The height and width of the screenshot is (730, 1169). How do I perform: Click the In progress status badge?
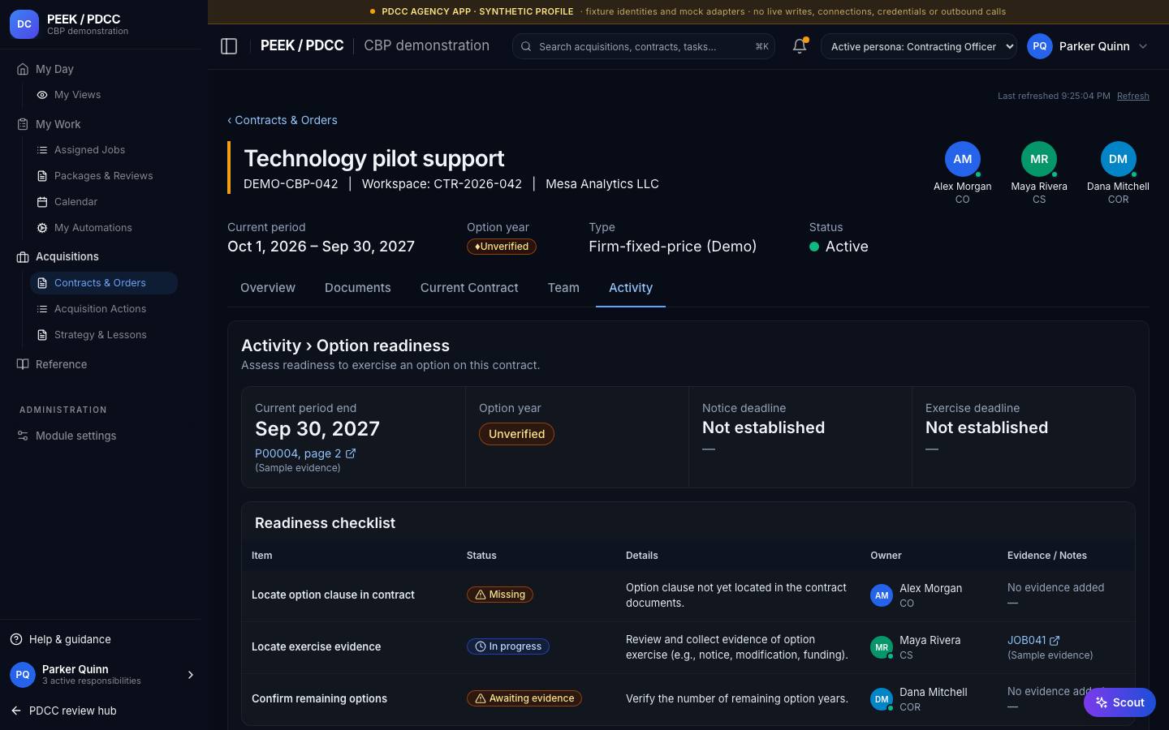point(508,646)
